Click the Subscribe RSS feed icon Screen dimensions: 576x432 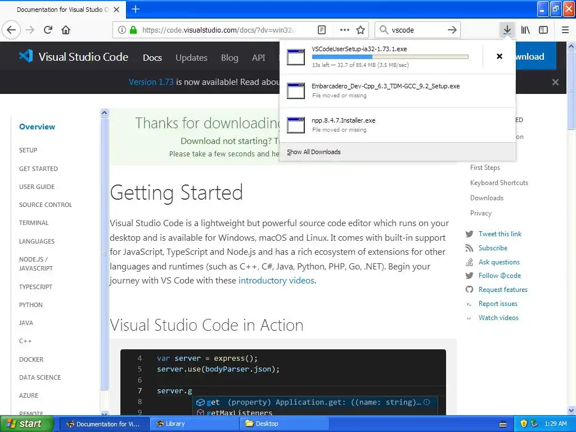[x=469, y=248]
